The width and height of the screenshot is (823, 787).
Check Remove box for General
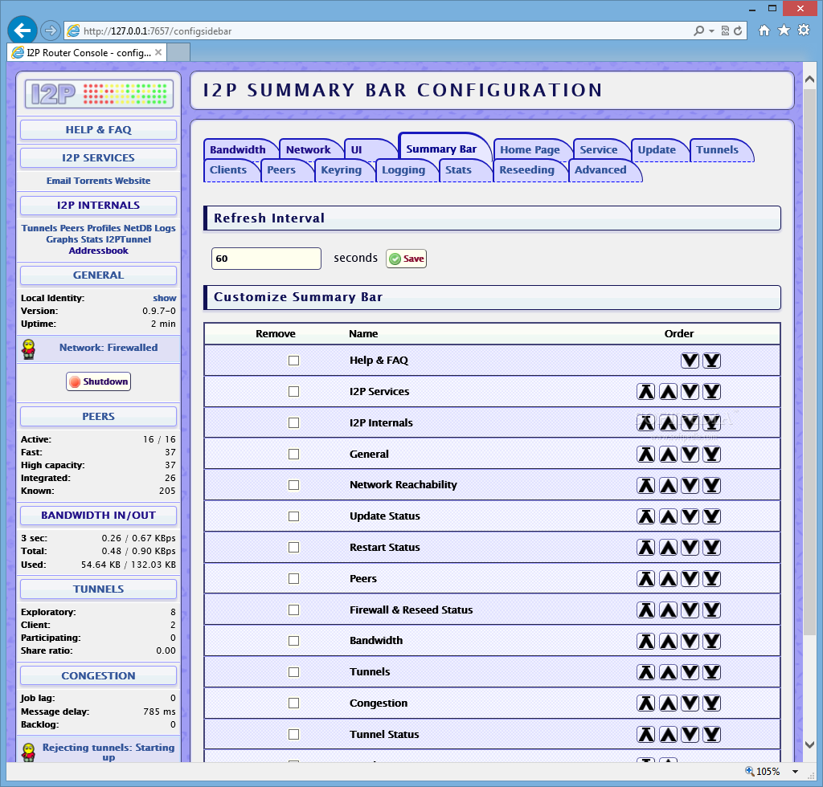pos(294,454)
